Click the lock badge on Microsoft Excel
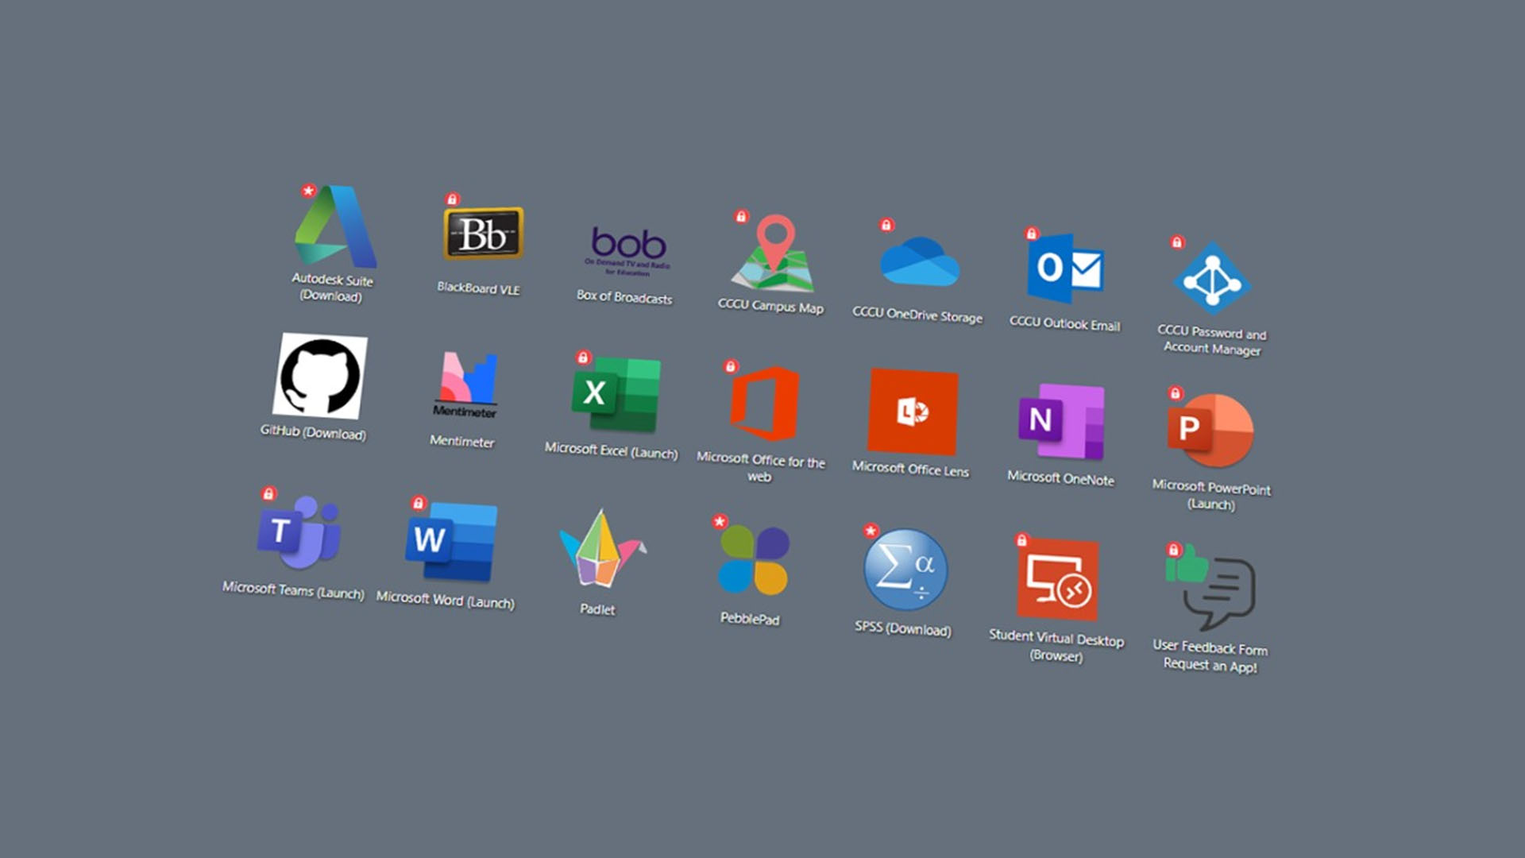This screenshot has height=858, width=1525. click(x=583, y=357)
